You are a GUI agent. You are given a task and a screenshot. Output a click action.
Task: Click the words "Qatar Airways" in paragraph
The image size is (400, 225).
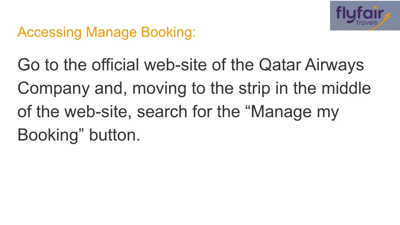pos(311,65)
